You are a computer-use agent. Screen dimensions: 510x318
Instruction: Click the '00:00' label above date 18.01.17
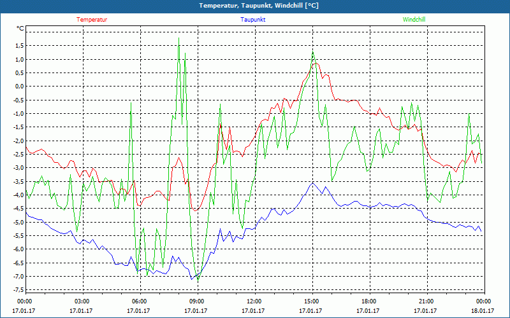(483, 301)
